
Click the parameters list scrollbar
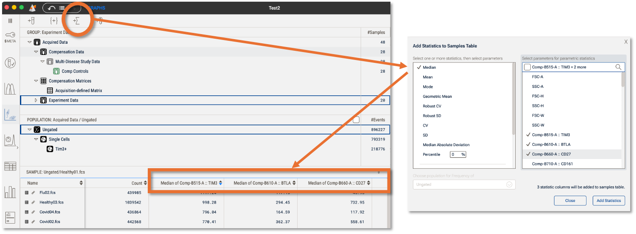point(623,80)
